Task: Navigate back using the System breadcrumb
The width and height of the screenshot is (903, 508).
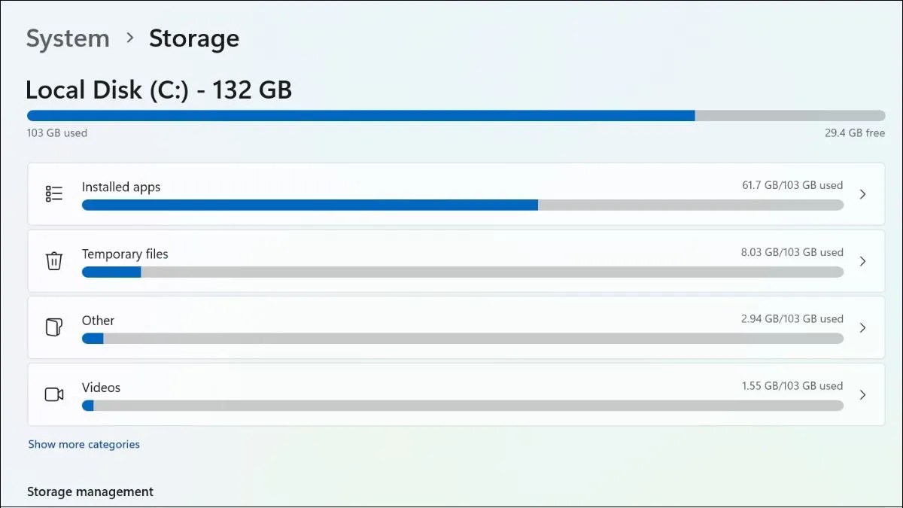Action: point(67,38)
